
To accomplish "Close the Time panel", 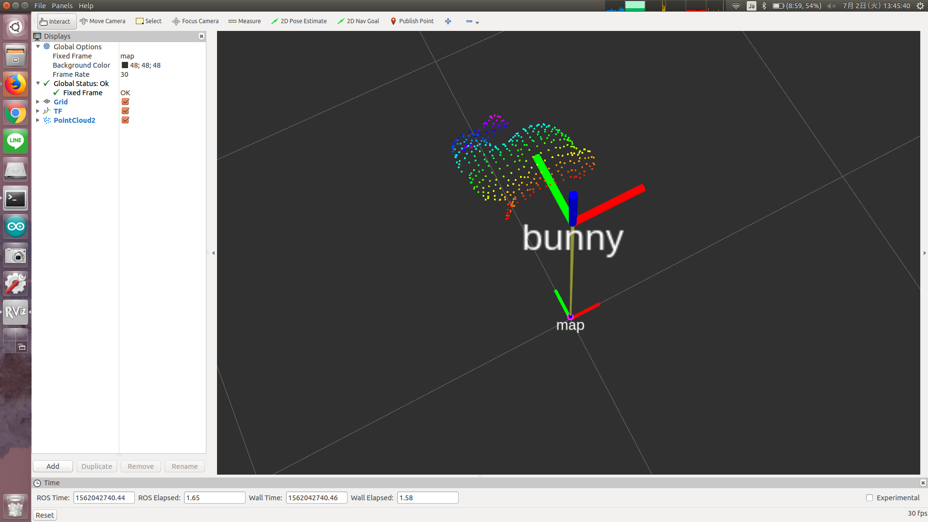I will click(x=923, y=483).
